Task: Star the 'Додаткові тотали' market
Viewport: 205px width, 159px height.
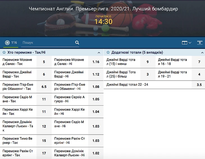Action: click(108, 53)
